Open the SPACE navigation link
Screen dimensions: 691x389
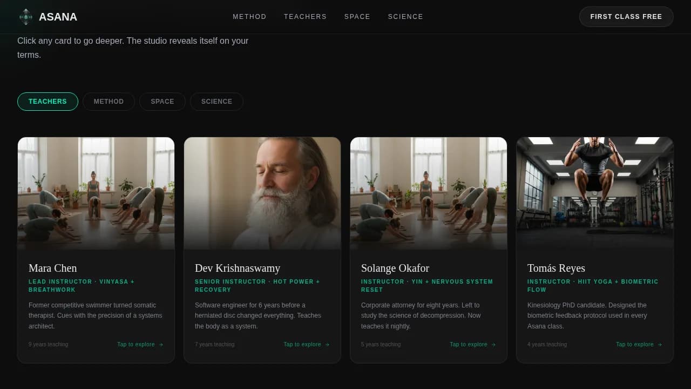click(357, 17)
